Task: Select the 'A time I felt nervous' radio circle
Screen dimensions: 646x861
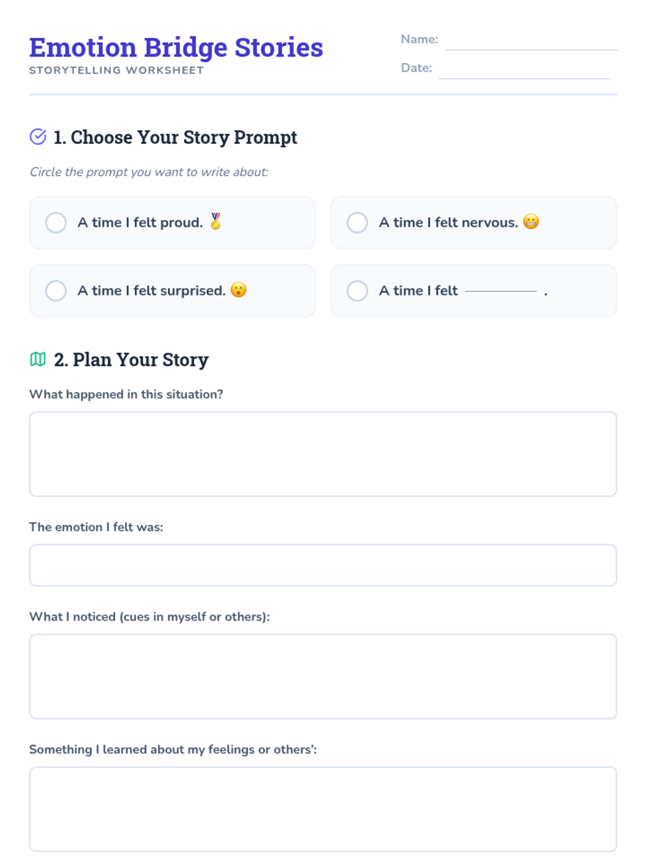Action: pyautogui.click(x=357, y=222)
